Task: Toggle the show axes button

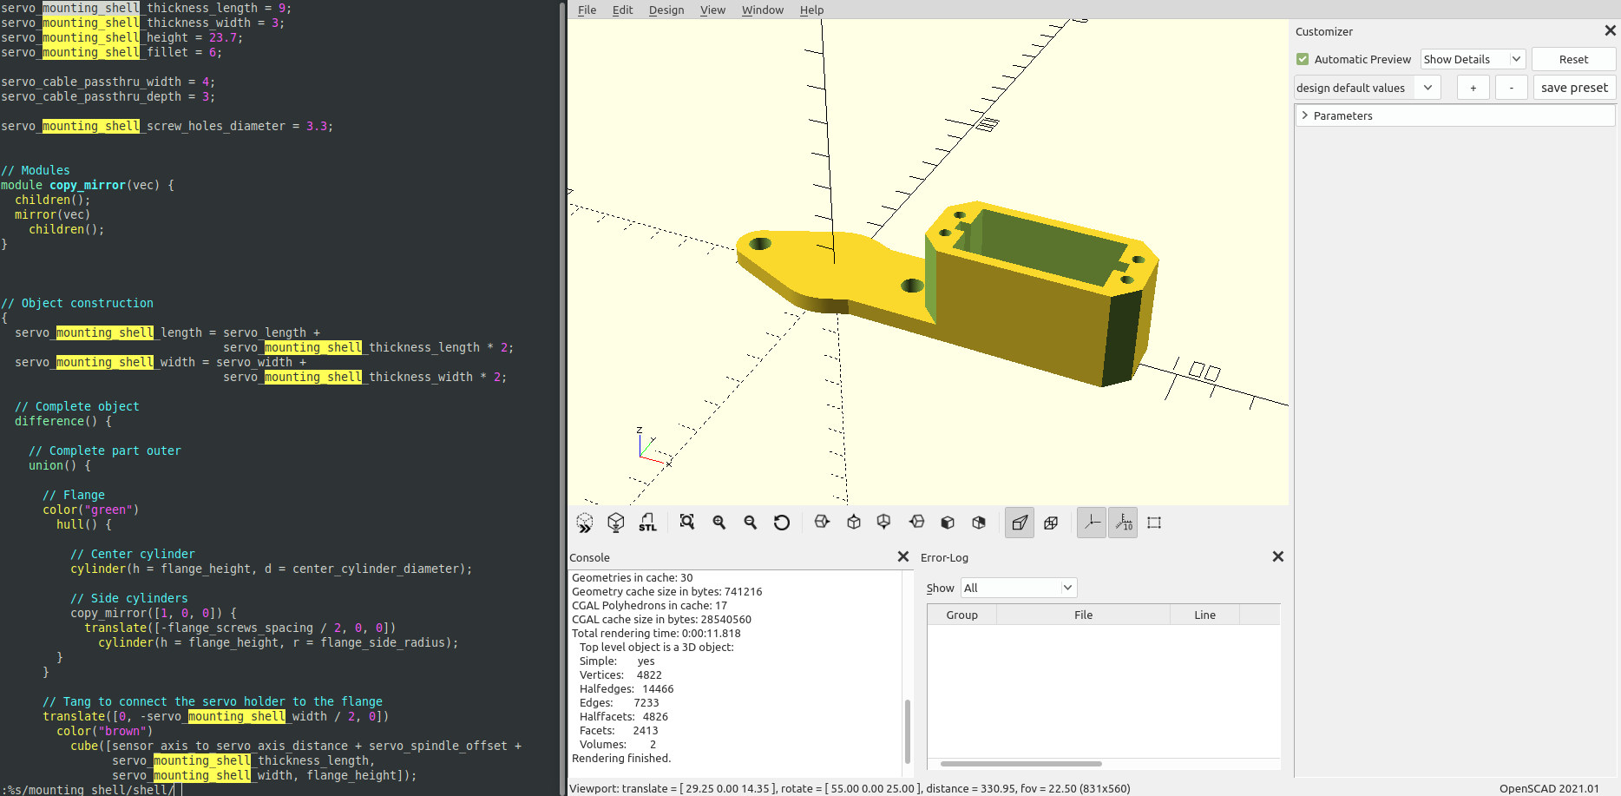Action: point(1092,523)
